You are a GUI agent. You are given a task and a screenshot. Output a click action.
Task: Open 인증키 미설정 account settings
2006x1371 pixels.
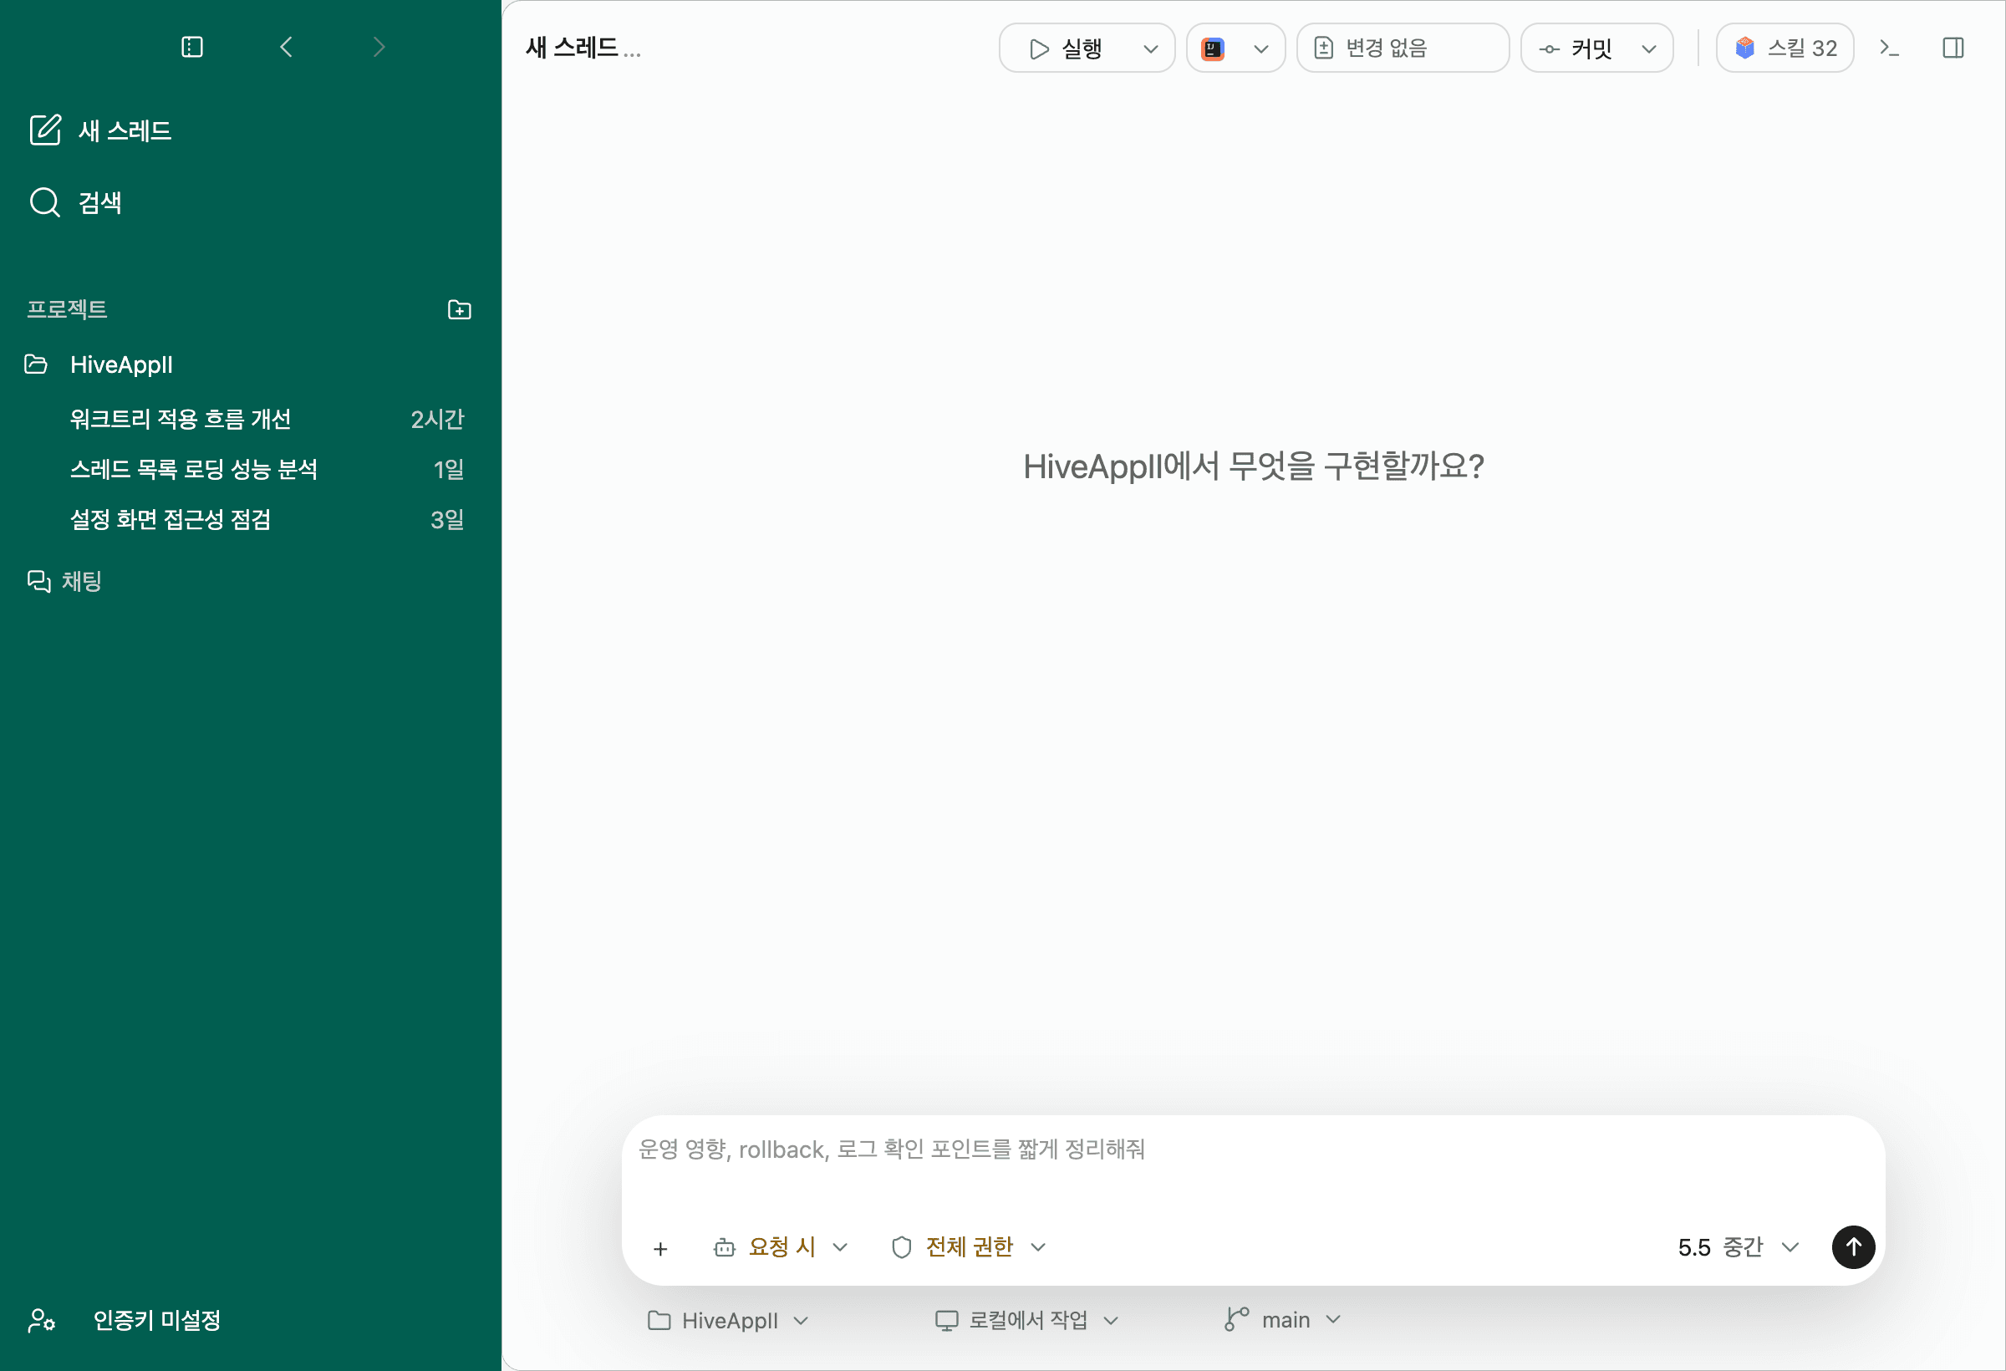[x=125, y=1320]
